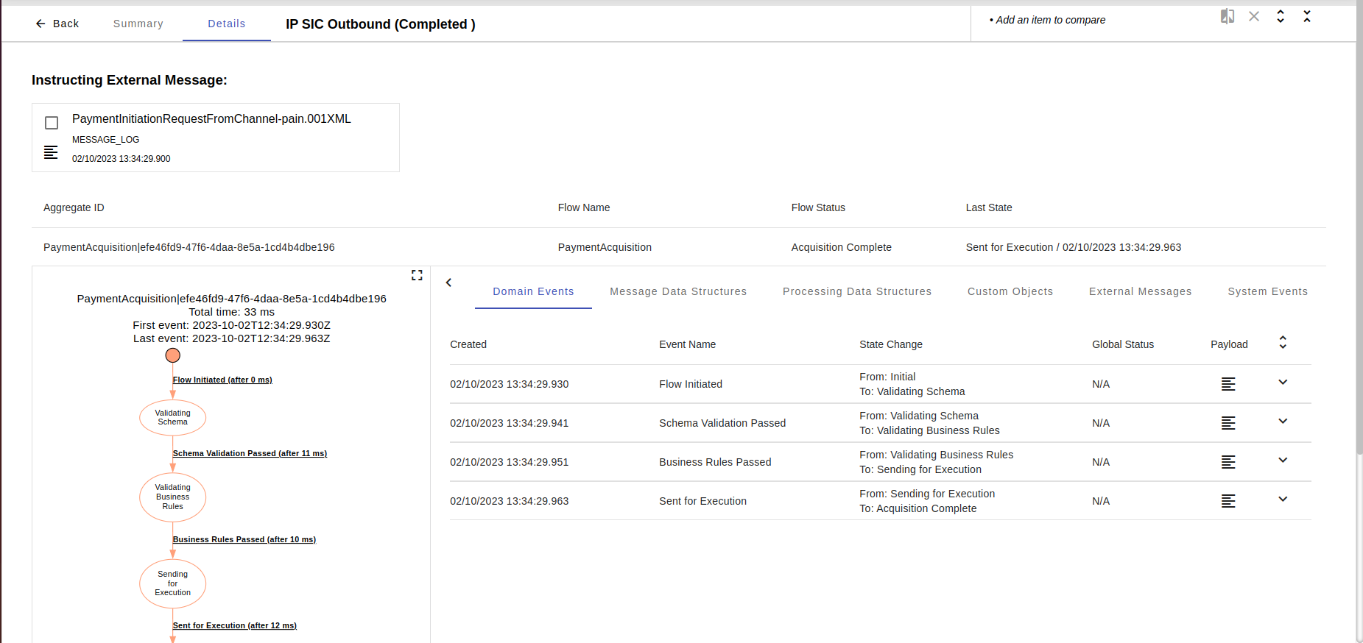Click the graph title aggregate ID text

click(232, 299)
